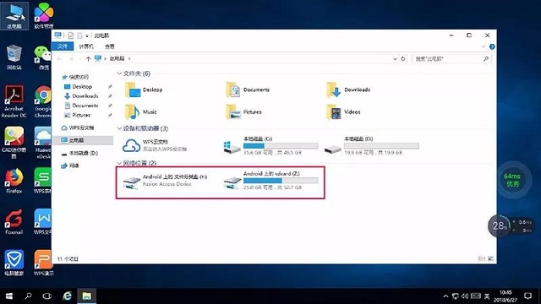The image size is (541, 304).
Task: Select This PC in navigation pane
Action: [83, 140]
